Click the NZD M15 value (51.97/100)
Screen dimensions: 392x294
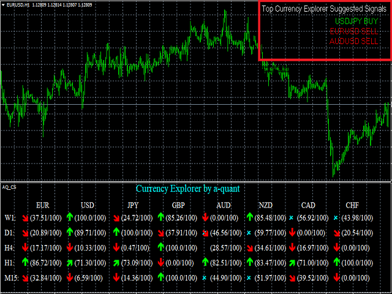(x=270, y=278)
